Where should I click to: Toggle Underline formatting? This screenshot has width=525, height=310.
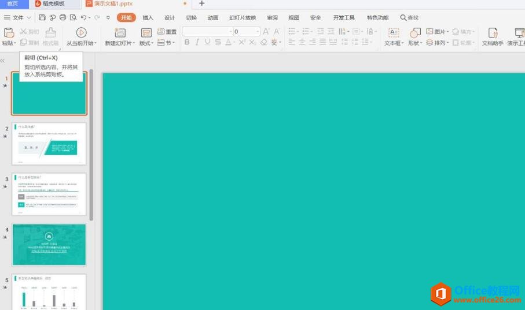(207, 42)
